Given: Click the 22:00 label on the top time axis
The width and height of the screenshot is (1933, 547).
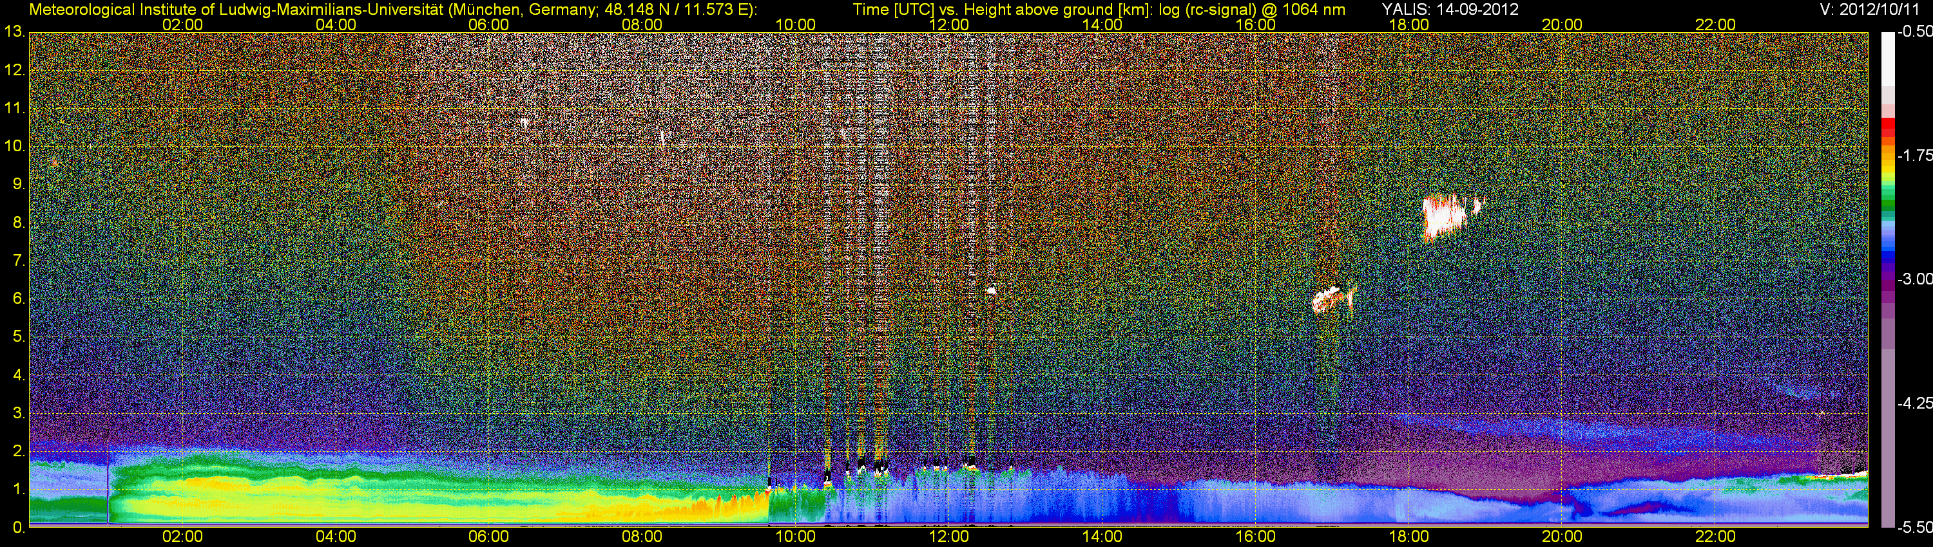Looking at the screenshot, I should pos(1715,24).
